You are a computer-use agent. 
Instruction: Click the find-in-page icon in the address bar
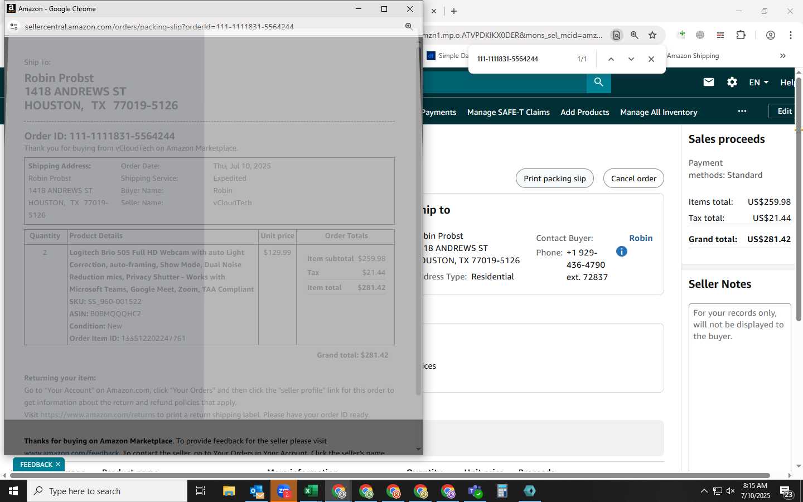click(616, 35)
